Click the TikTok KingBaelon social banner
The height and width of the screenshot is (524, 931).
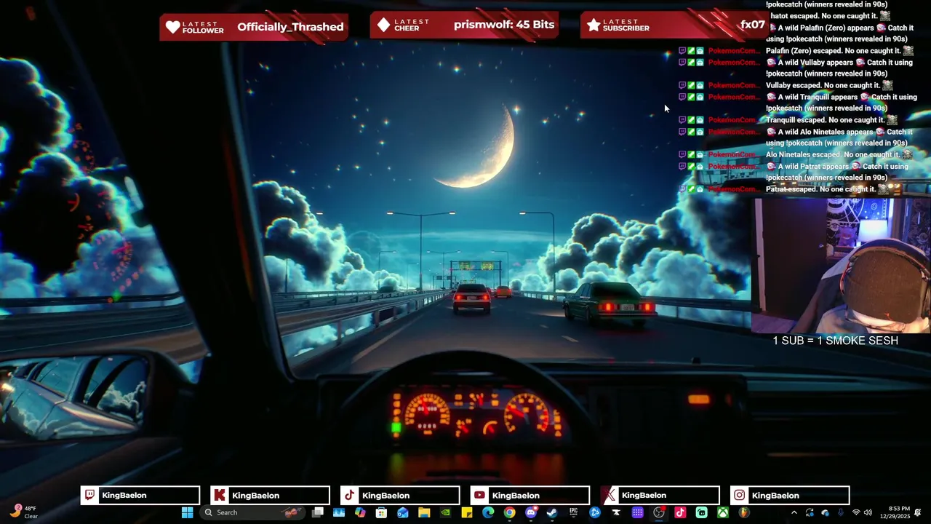click(400, 496)
